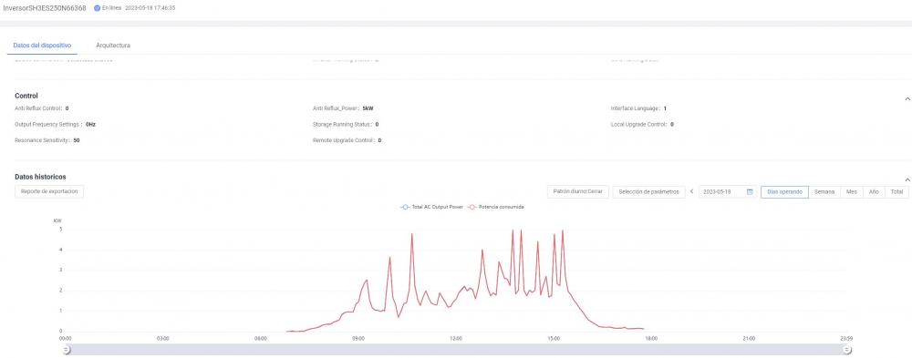Click left handle of chart zoom slider

tap(66, 349)
